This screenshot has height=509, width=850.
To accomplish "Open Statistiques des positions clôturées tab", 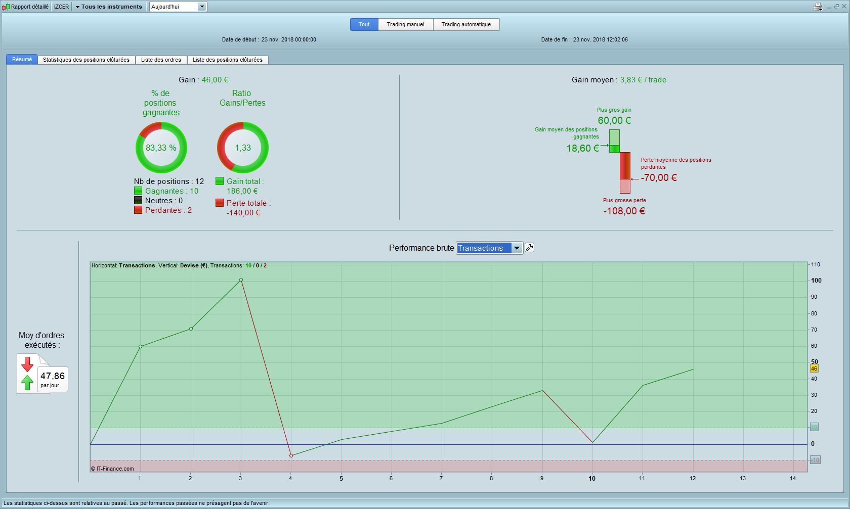I will click(x=86, y=60).
